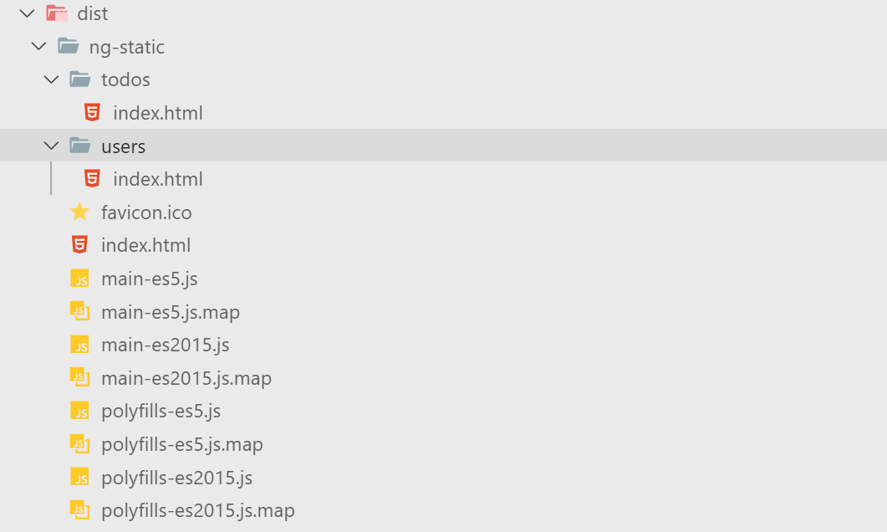Collapse the todos folder chevron
The height and width of the screenshot is (532, 887).
[52, 79]
